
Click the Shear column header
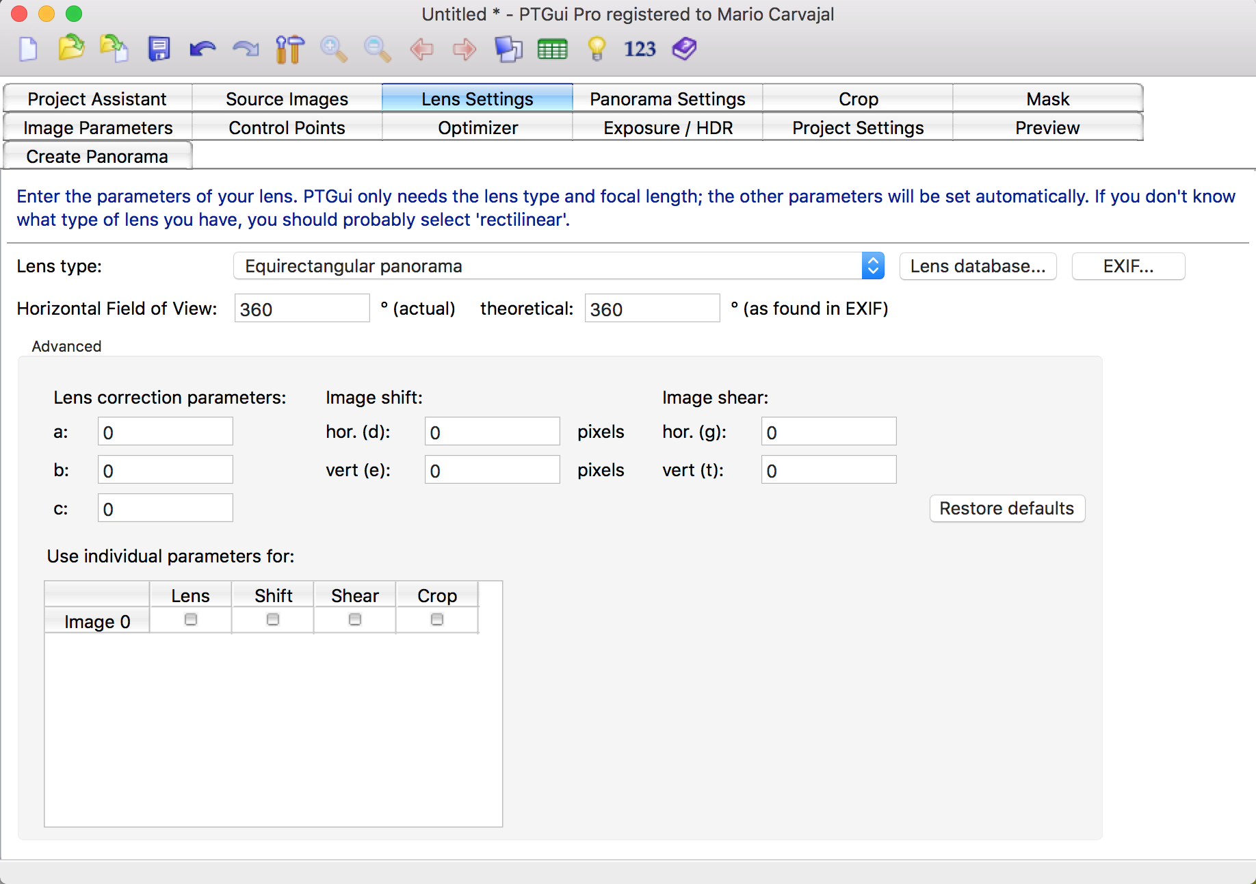click(x=355, y=595)
